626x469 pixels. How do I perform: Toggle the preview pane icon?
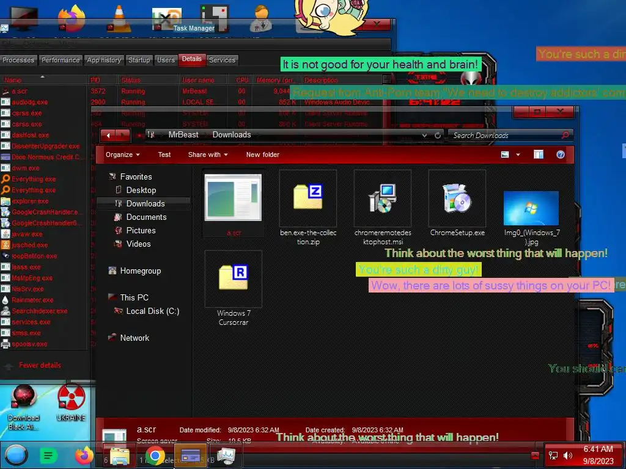coord(538,155)
